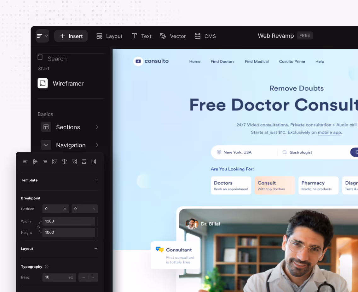Open the Layout tool
Viewport: 358px width, 292px height.
109,36
